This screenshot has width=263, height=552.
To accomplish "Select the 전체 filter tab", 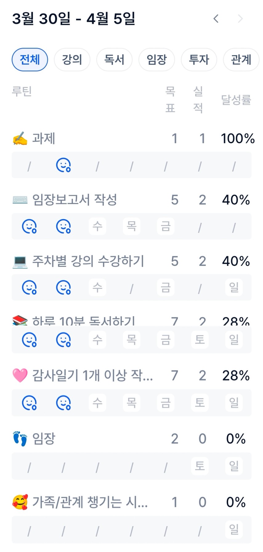I will tap(30, 60).
